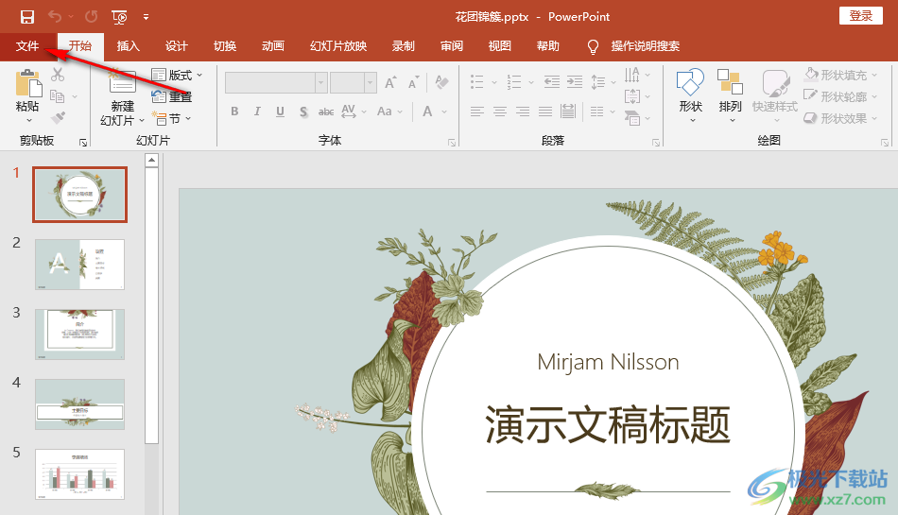
Task: Select slide 3 thumbnail
Action: tap(79, 335)
